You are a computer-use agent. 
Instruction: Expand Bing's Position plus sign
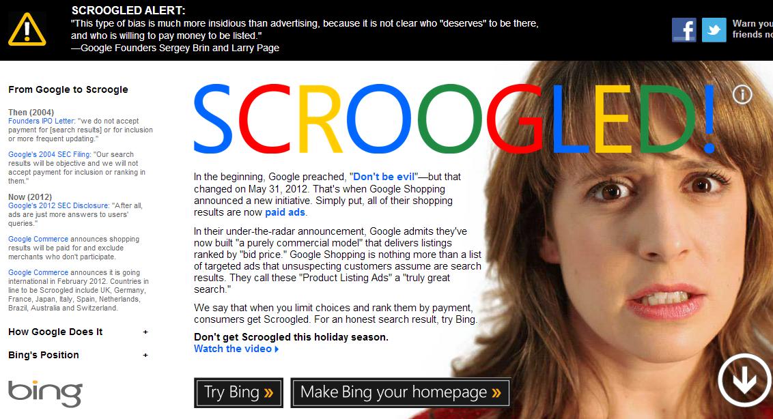(145, 356)
